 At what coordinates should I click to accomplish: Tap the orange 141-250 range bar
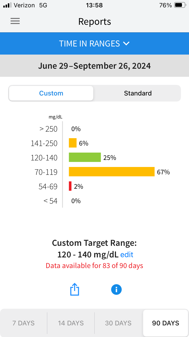pos(73,143)
